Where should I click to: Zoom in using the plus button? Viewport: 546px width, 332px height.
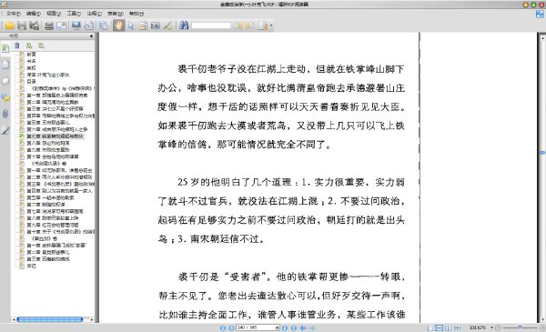(542, 327)
